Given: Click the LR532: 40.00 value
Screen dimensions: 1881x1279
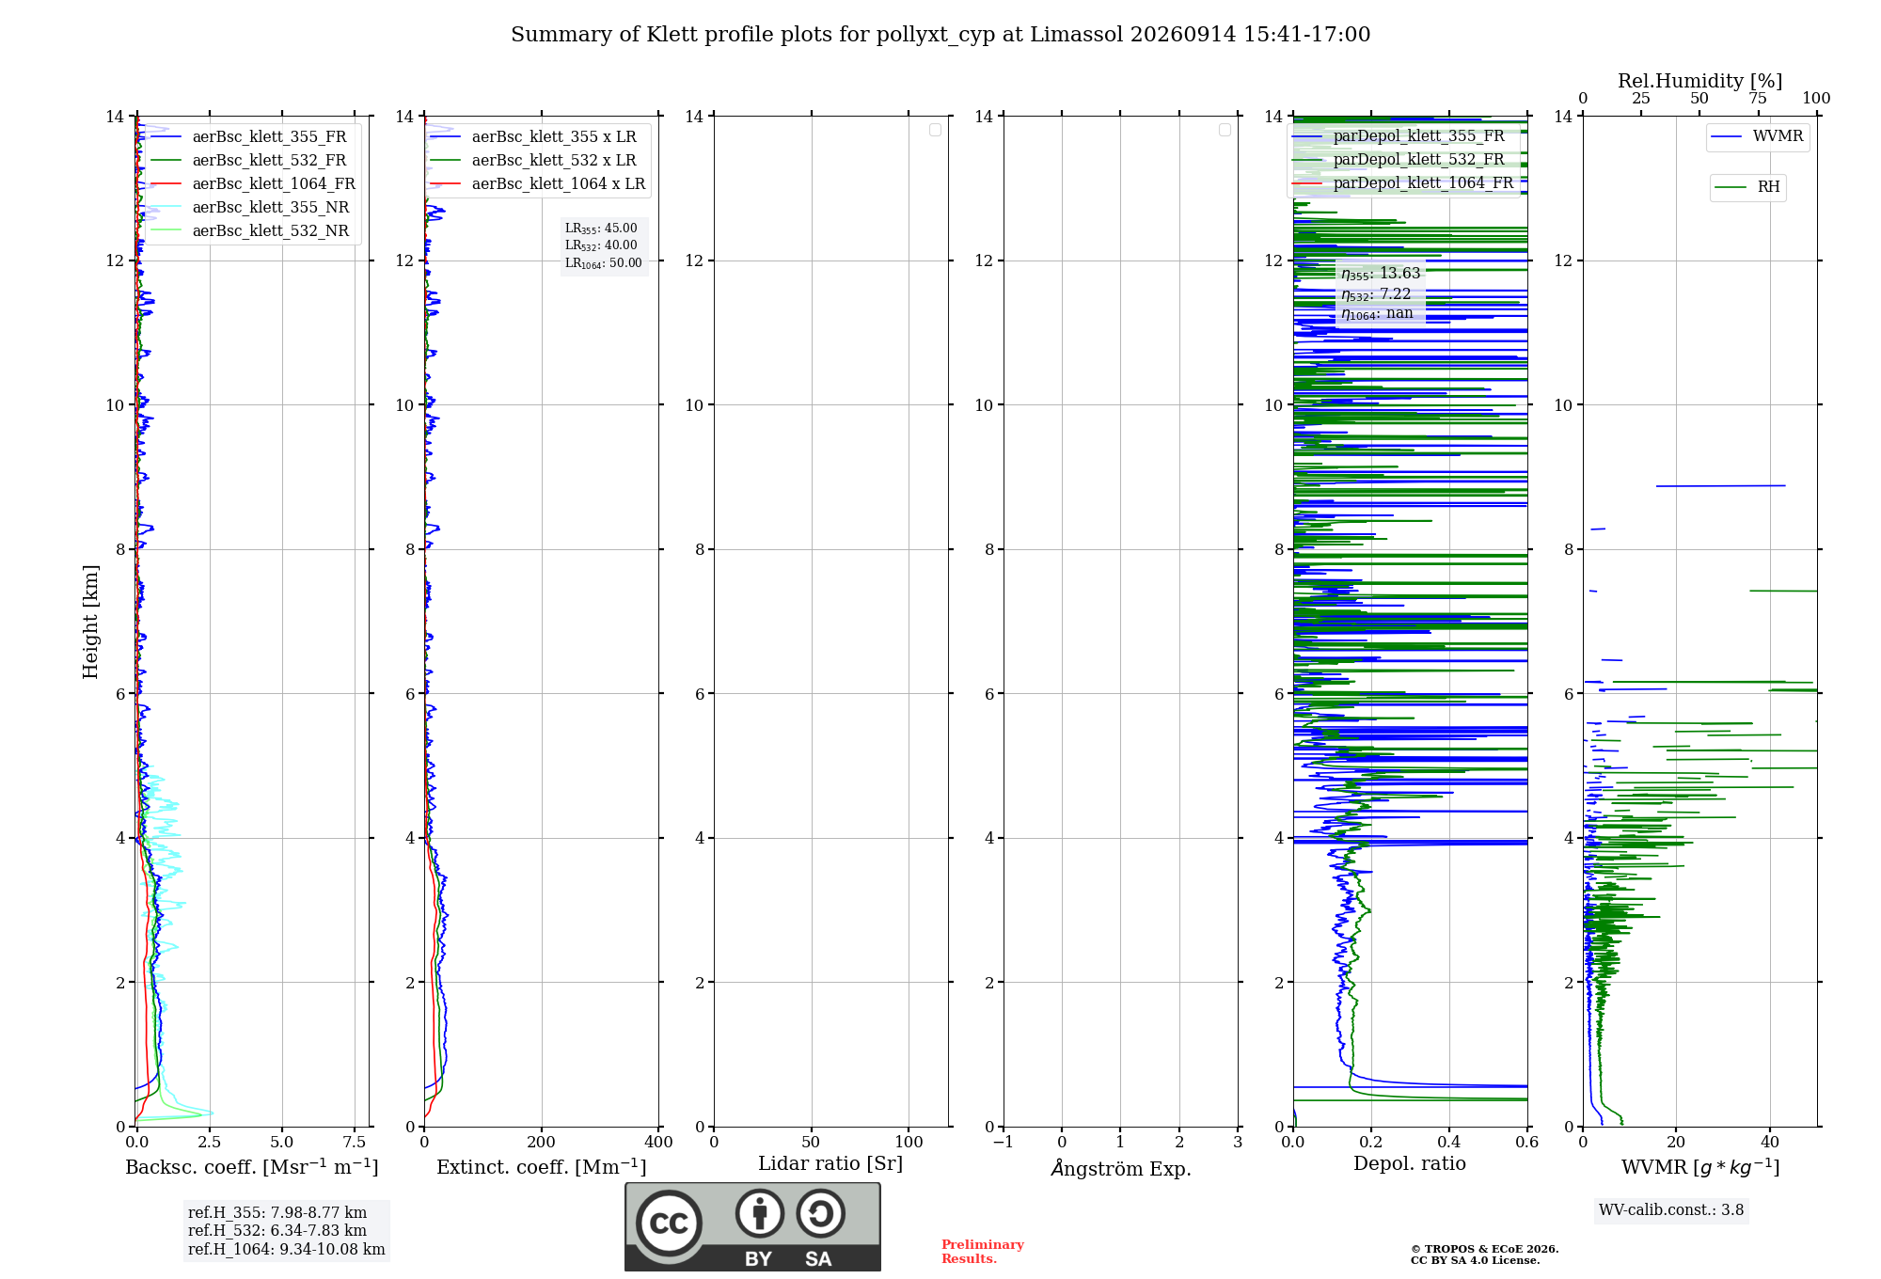Looking at the screenshot, I should point(601,245).
